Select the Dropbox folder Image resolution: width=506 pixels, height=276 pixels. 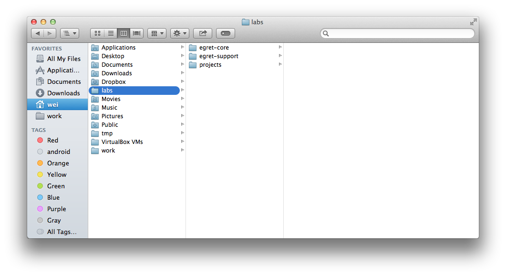point(134,82)
